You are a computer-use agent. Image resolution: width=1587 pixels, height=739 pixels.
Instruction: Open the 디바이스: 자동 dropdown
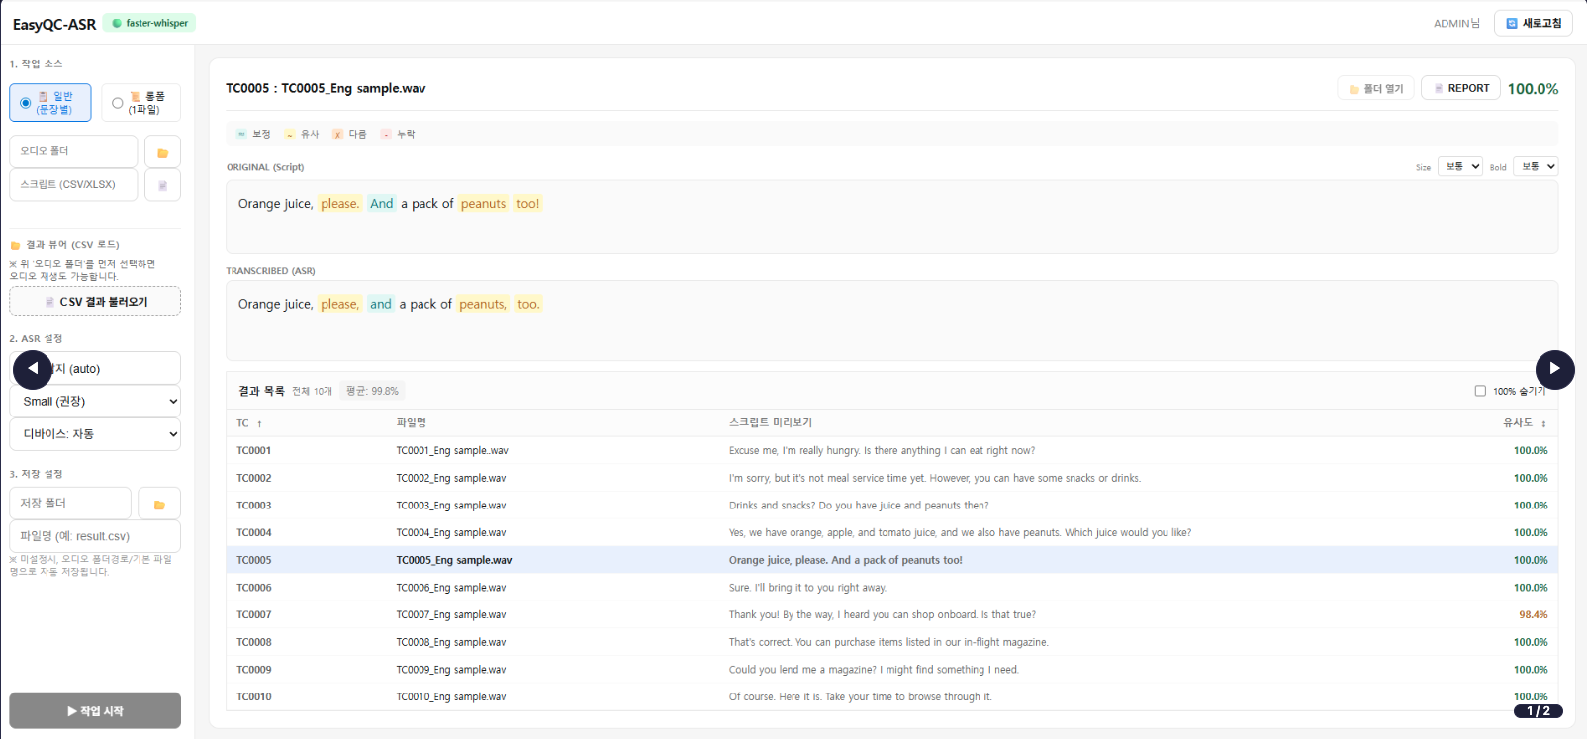tap(95, 433)
